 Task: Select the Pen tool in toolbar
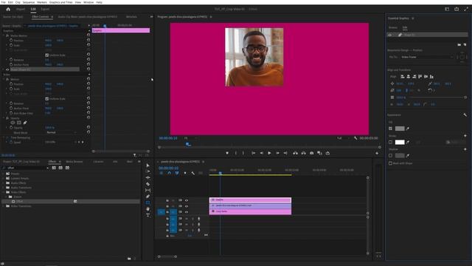147,197
